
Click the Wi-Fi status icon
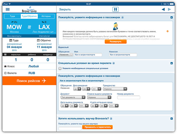[x=10, y=4]
